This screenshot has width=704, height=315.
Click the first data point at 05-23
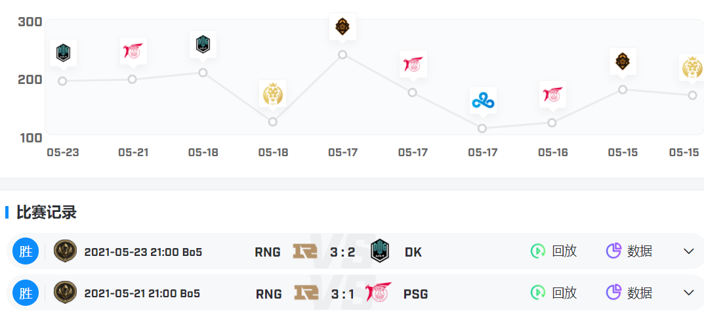[62, 81]
